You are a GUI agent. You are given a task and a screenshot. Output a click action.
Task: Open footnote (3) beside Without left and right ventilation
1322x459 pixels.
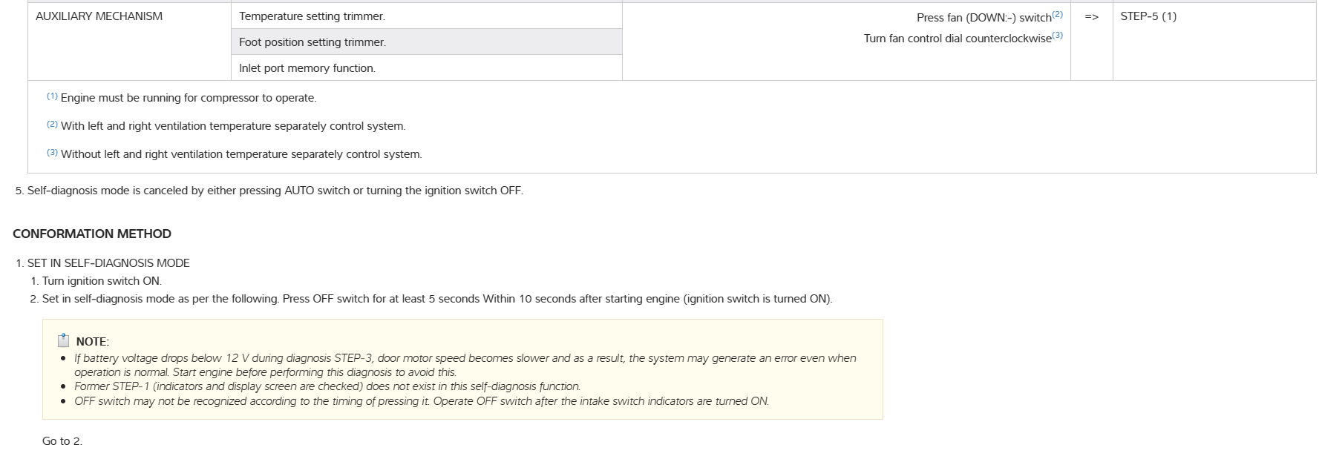(x=52, y=153)
